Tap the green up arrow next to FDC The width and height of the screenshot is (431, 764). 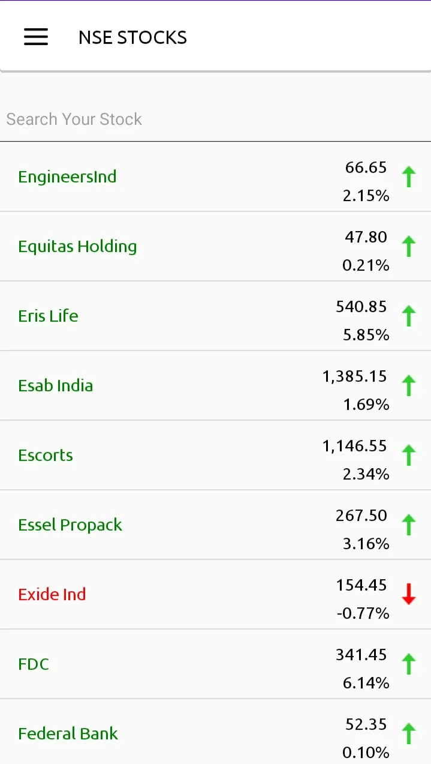click(409, 664)
